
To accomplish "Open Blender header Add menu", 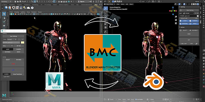I will pos(127,4).
